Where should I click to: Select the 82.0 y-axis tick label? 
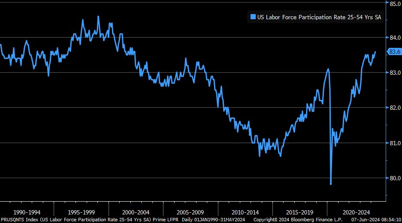(395, 108)
